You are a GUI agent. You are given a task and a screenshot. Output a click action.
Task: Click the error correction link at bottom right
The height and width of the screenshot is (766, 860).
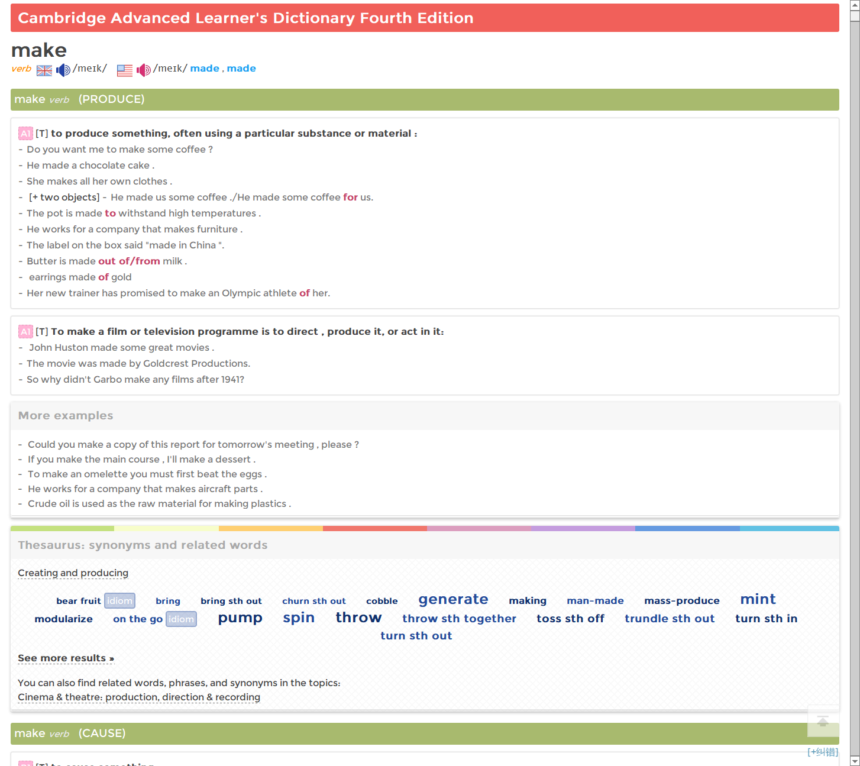[822, 752]
